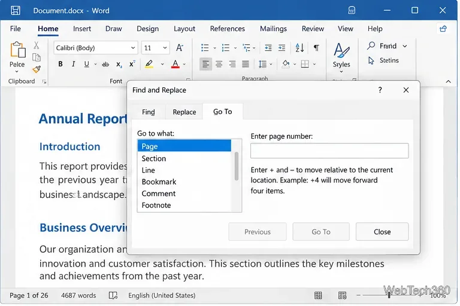The width and height of the screenshot is (460, 306).
Task: Click the Share icon at top right
Action: tap(443, 29)
